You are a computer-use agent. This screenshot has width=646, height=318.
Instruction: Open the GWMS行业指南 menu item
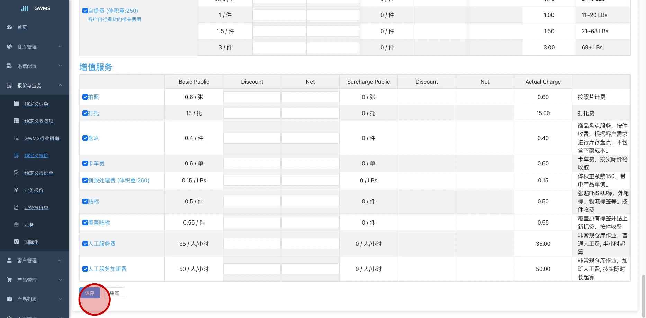(x=42, y=138)
